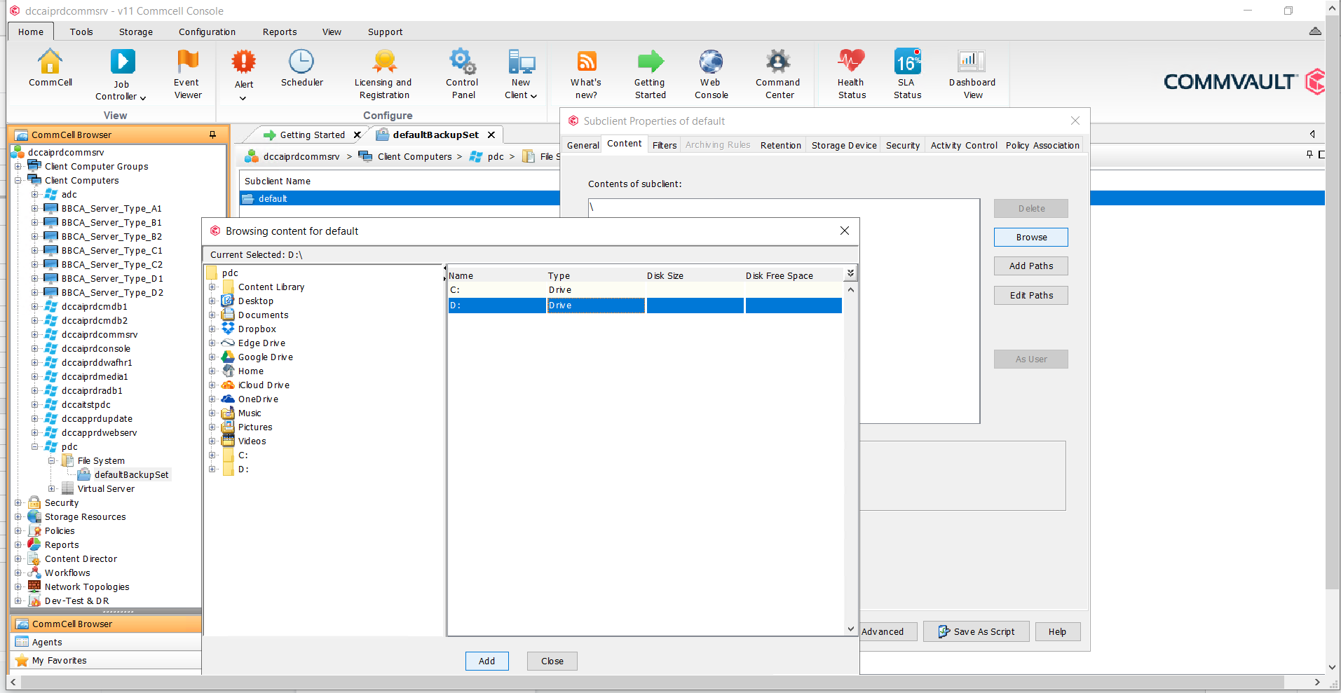The width and height of the screenshot is (1341, 693).
Task: Close the Getting Started tab
Action: pos(357,135)
